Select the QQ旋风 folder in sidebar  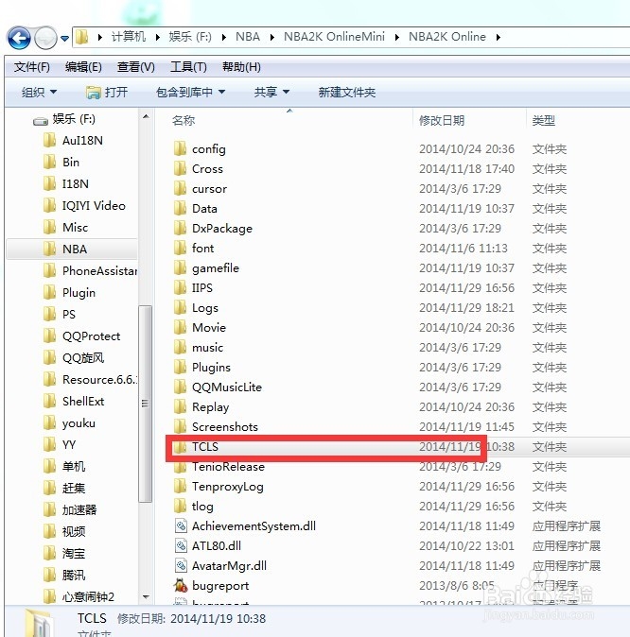click(x=74, y=358)
